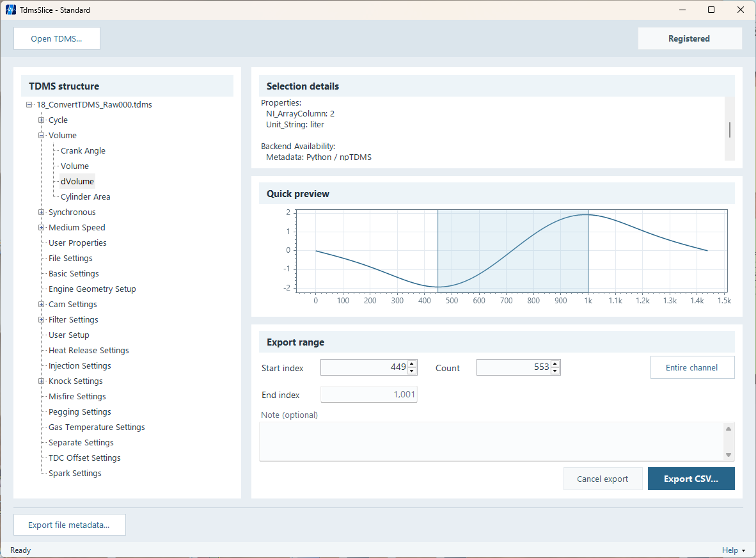Select Engine Geometry Setup item

point(92,289)
